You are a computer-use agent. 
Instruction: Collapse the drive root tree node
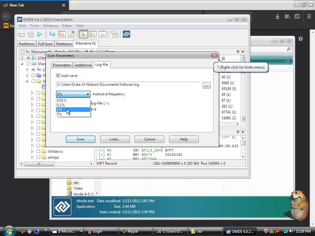22,64
